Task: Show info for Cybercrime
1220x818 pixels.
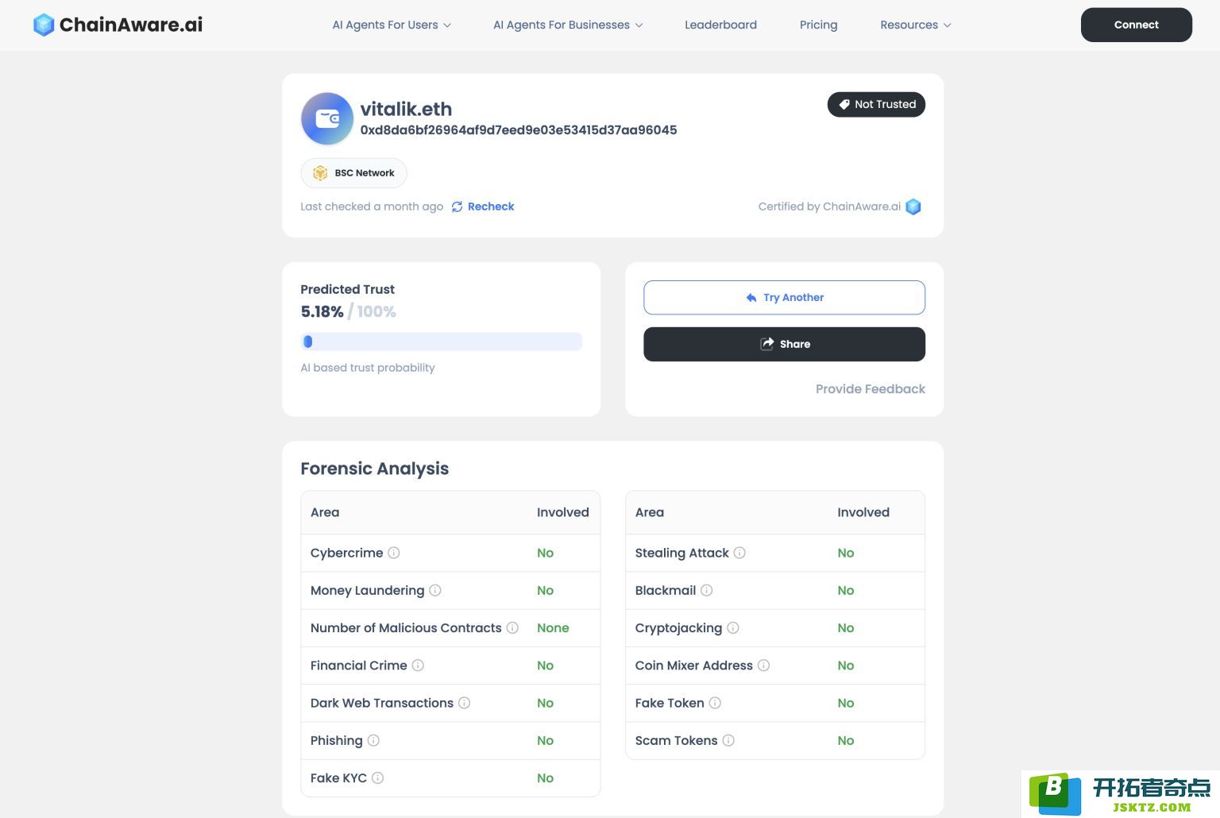Action: (393, 553)
